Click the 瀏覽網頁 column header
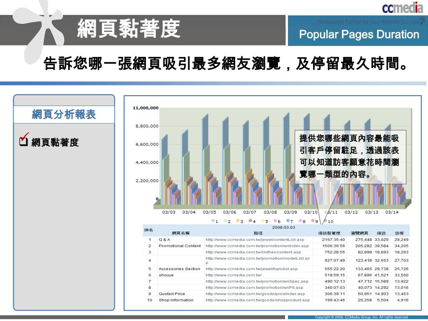 (x=359, y=233)
